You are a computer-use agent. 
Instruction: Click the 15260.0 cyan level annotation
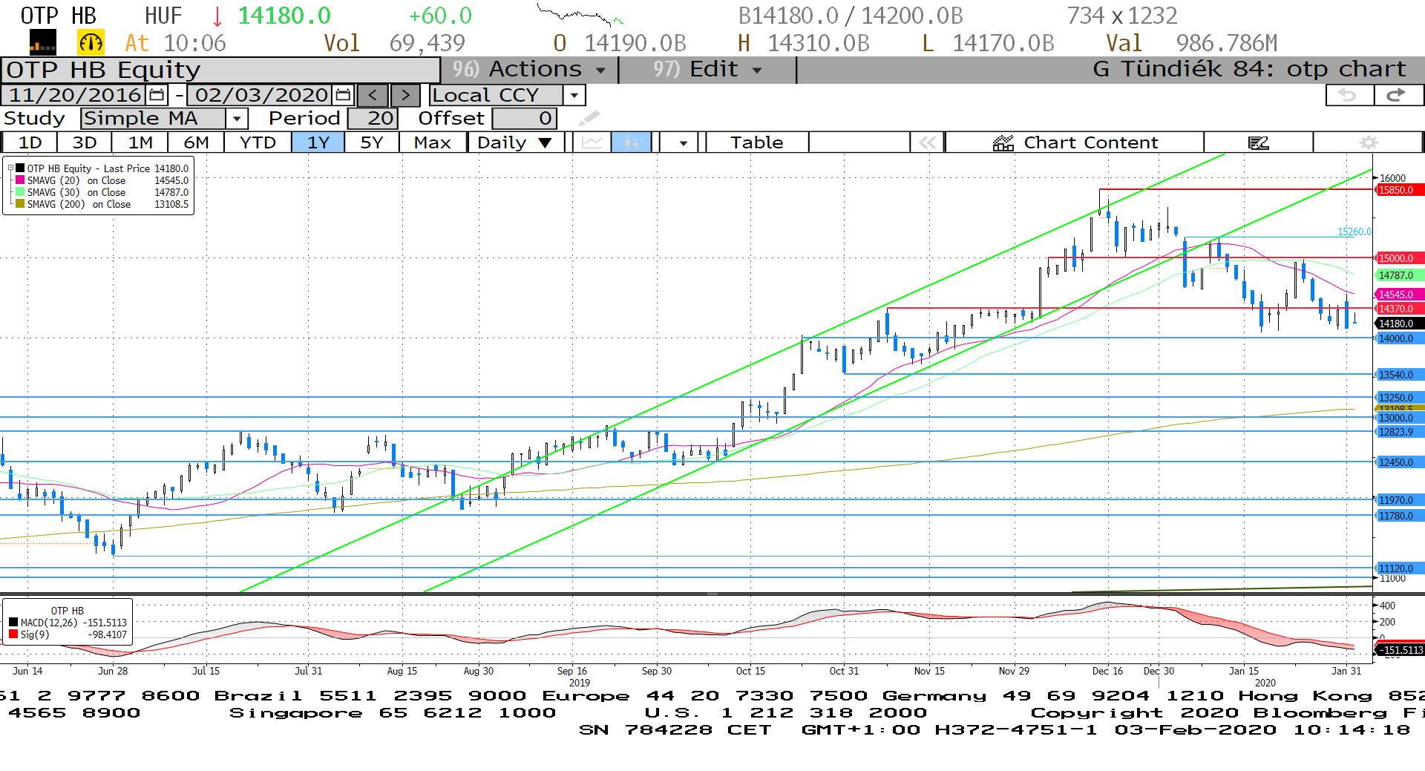coord(1354,232)
